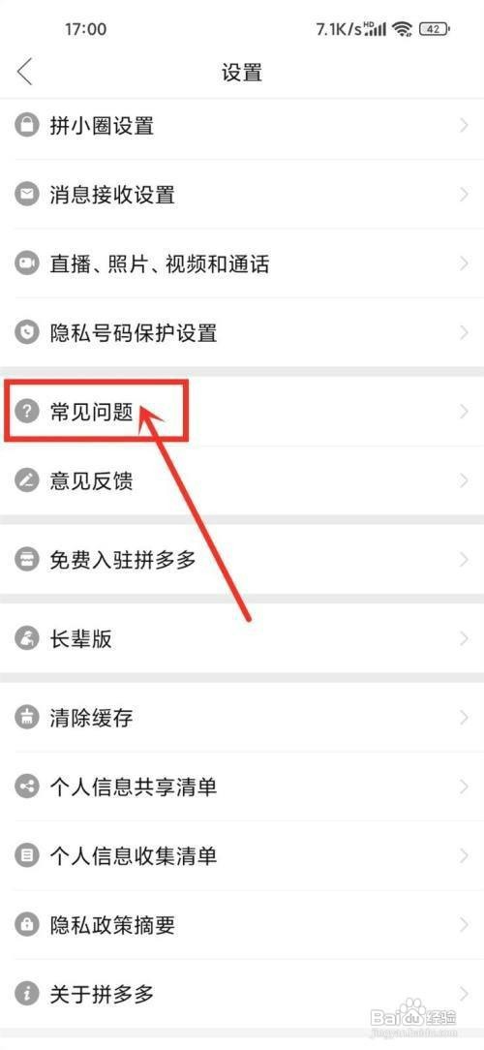Tap the pencil icon beside 意见反馈
This screenshot has height=1050, width=484.
point(27,480)
